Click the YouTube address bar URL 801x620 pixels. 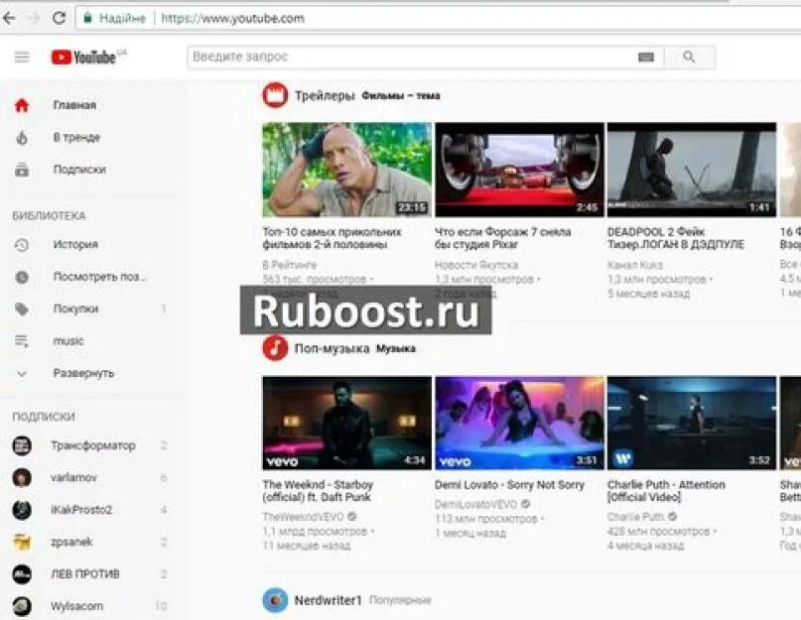[x=233, y=19]
